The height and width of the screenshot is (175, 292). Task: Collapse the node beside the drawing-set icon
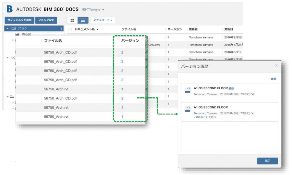pos(8,58)
